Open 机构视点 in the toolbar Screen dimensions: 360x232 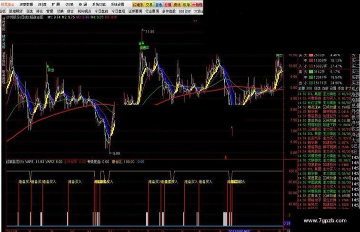click(x=84, y=11)
